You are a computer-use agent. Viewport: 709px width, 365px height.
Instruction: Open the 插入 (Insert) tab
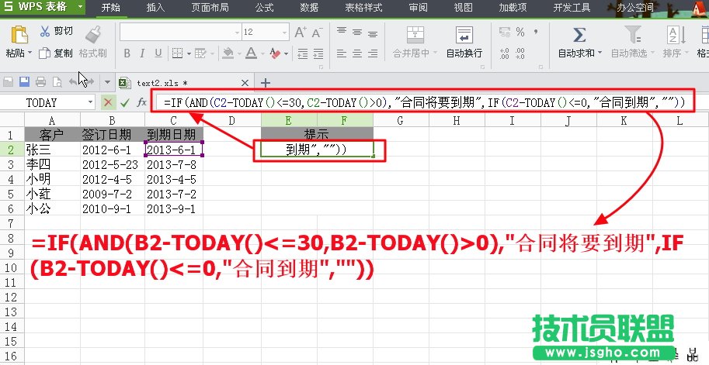click(155, 7)
